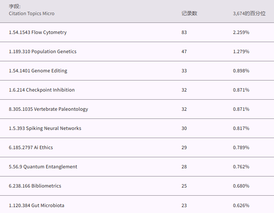The width and height of the screenshot is (274, 213).
Task: Click record count 30 for Spiking Neural Networks
Action: (x=184, y=128)
